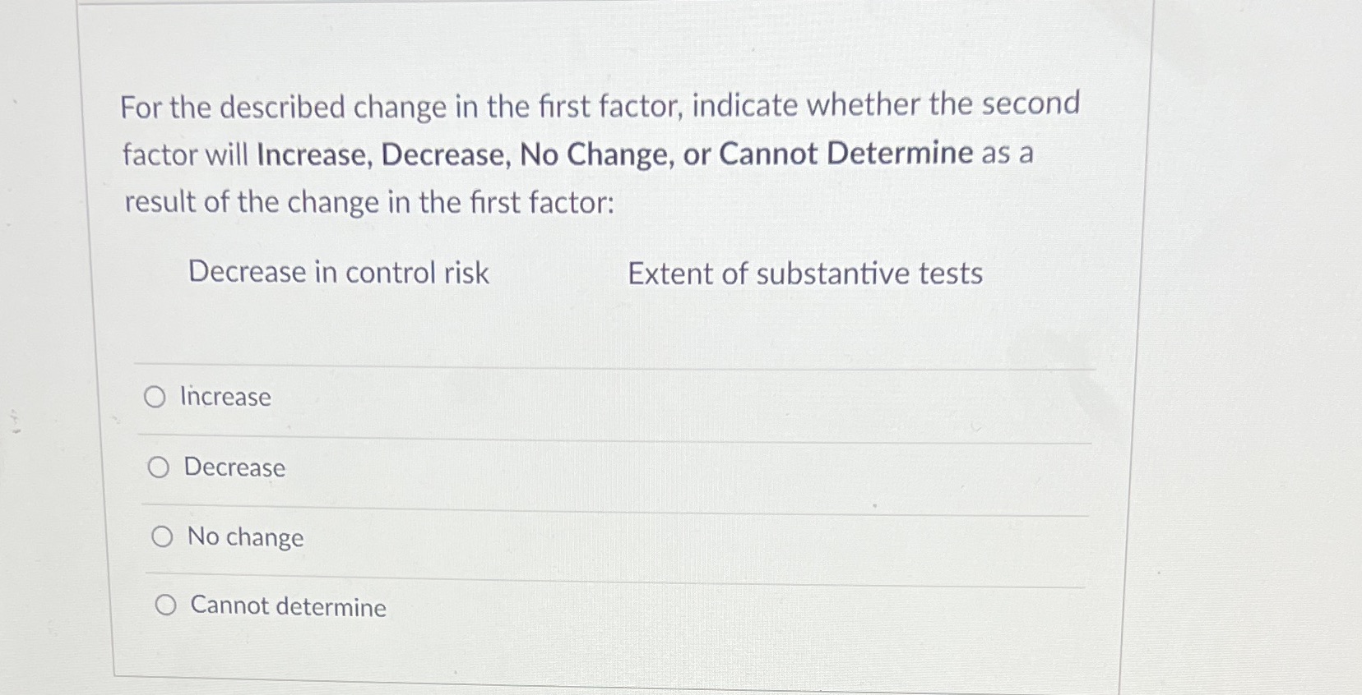Click the Decrease in control risk header
Image resolution: width=1362 pixels, height=695 pixels.
337,273
